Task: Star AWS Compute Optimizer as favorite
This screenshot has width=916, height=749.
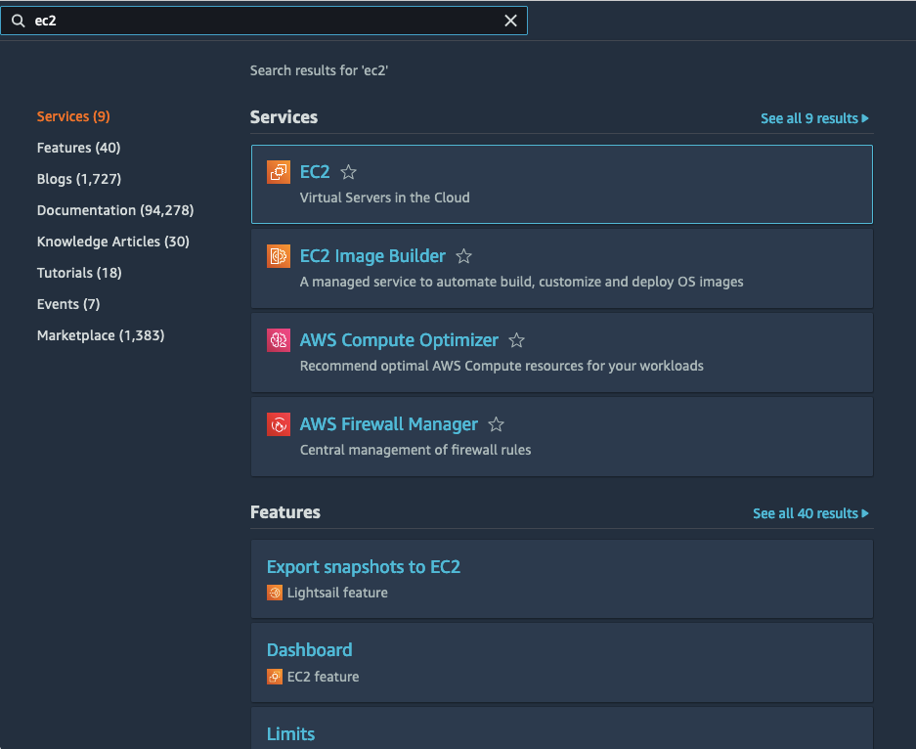Action: click(516, 340)
